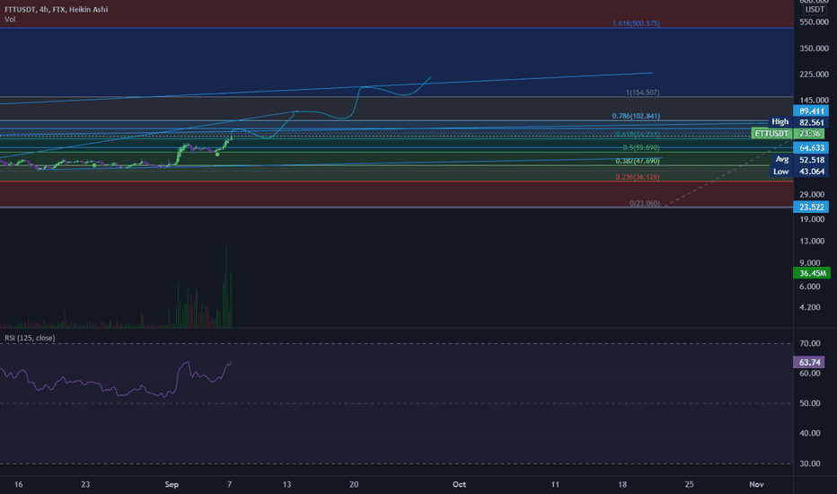Select the 1(154.507) Fibonacci level label
Image resolution: width=837 pixels, height=494 pixels.
pyautogui.click(x=642, y=93)
